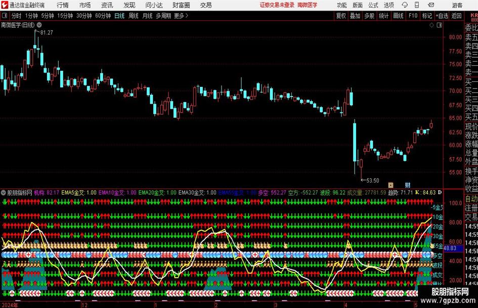
Task: Click the 证券交易未登录 login status link
Action: (277, 5)
